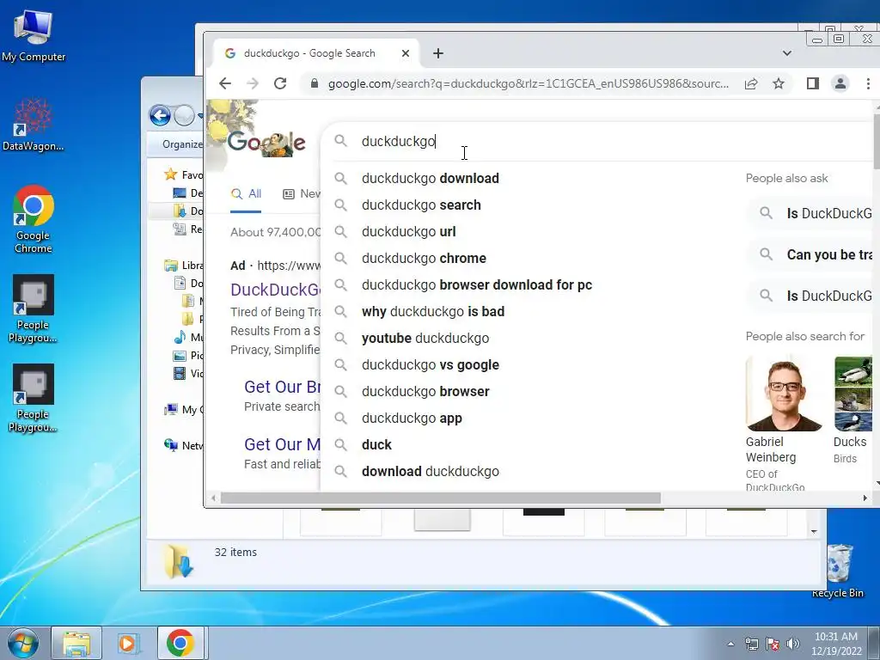Choose suggestion 'duckduckgo download'
The width and height of the screenshot is (880, 660).
tap(430, 179)
